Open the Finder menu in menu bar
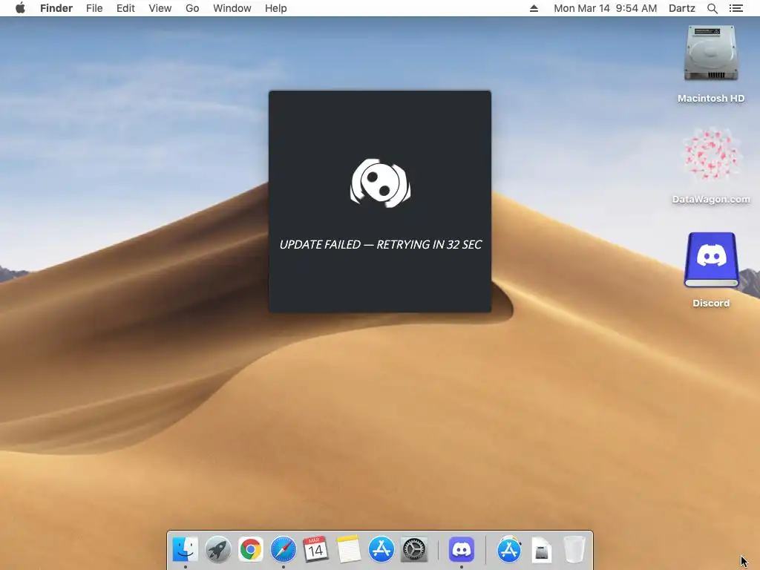The image size is (760, 570). 56,8
